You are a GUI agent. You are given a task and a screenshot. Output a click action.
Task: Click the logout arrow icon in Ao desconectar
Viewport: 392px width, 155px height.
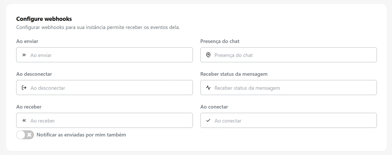click(24, 88)
